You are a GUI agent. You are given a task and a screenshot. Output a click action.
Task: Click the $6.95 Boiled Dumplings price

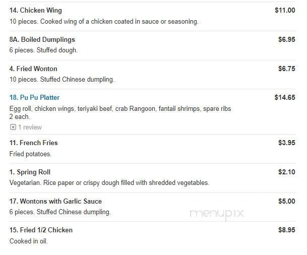(286, 39)
